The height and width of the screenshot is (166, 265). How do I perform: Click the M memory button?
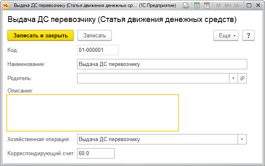218,6
